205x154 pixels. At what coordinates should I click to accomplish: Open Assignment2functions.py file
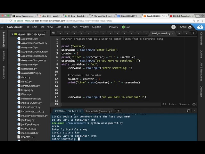click(x=34, y=43)
